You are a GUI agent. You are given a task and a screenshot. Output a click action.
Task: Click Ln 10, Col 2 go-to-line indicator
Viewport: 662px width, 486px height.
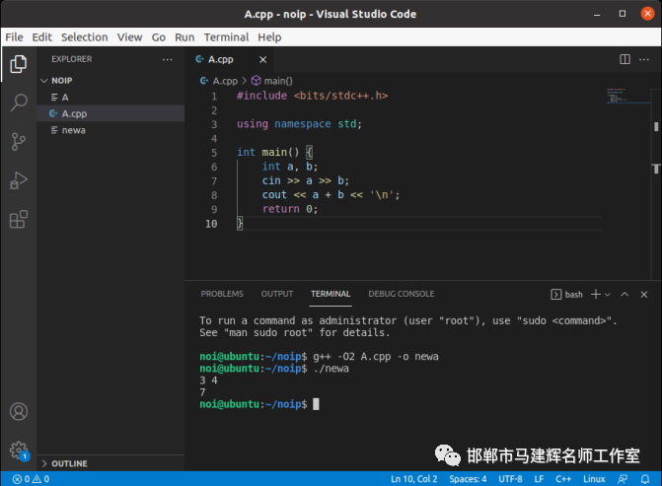point(413,479)
